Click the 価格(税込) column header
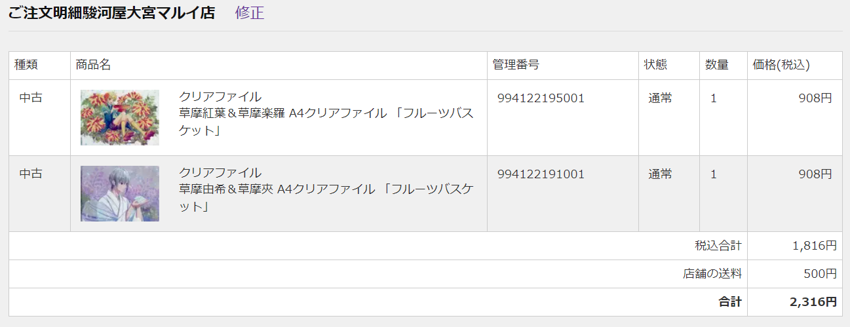Screen dimensions: 850x327 [781, 65]
